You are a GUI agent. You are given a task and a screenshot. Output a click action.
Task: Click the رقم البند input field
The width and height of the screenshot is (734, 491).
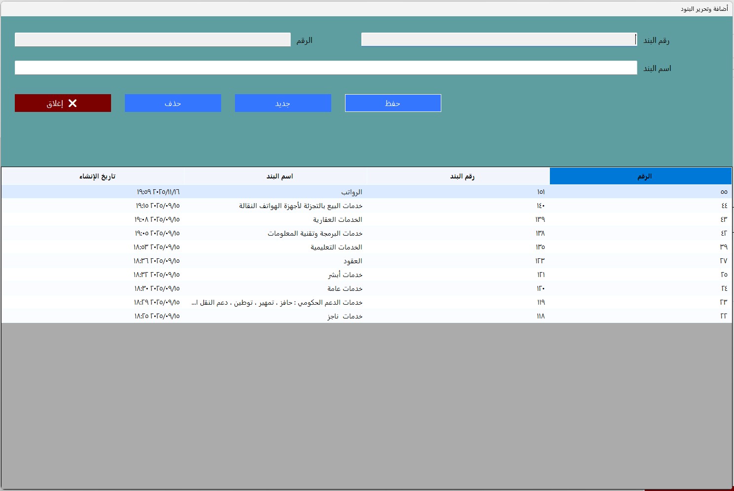click(498, 39)
